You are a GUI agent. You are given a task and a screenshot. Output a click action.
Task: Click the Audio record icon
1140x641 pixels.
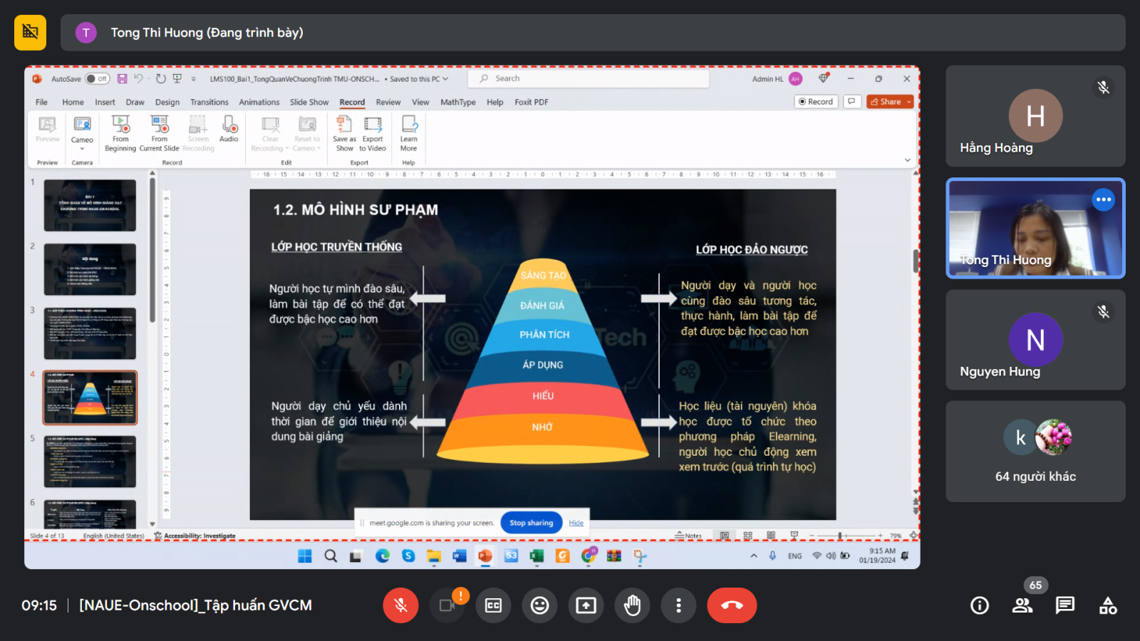coord(229,130)
